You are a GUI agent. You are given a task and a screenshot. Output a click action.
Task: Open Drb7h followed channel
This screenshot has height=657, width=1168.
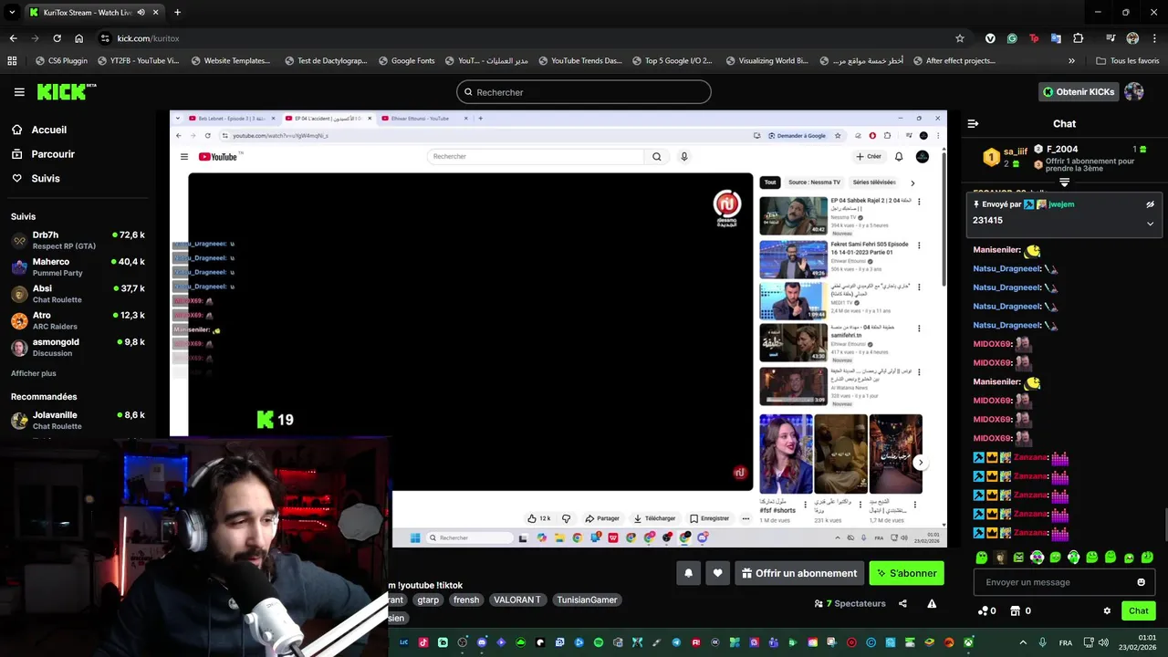pos(78,240)
